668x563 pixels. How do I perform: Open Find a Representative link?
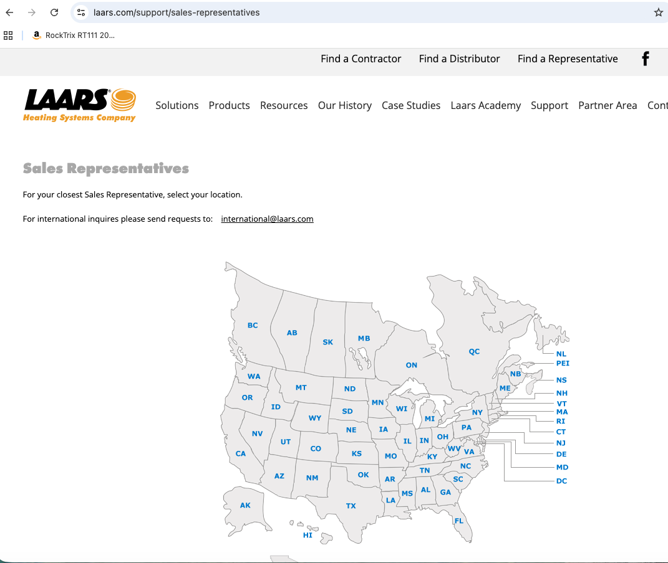pos(568,59)
